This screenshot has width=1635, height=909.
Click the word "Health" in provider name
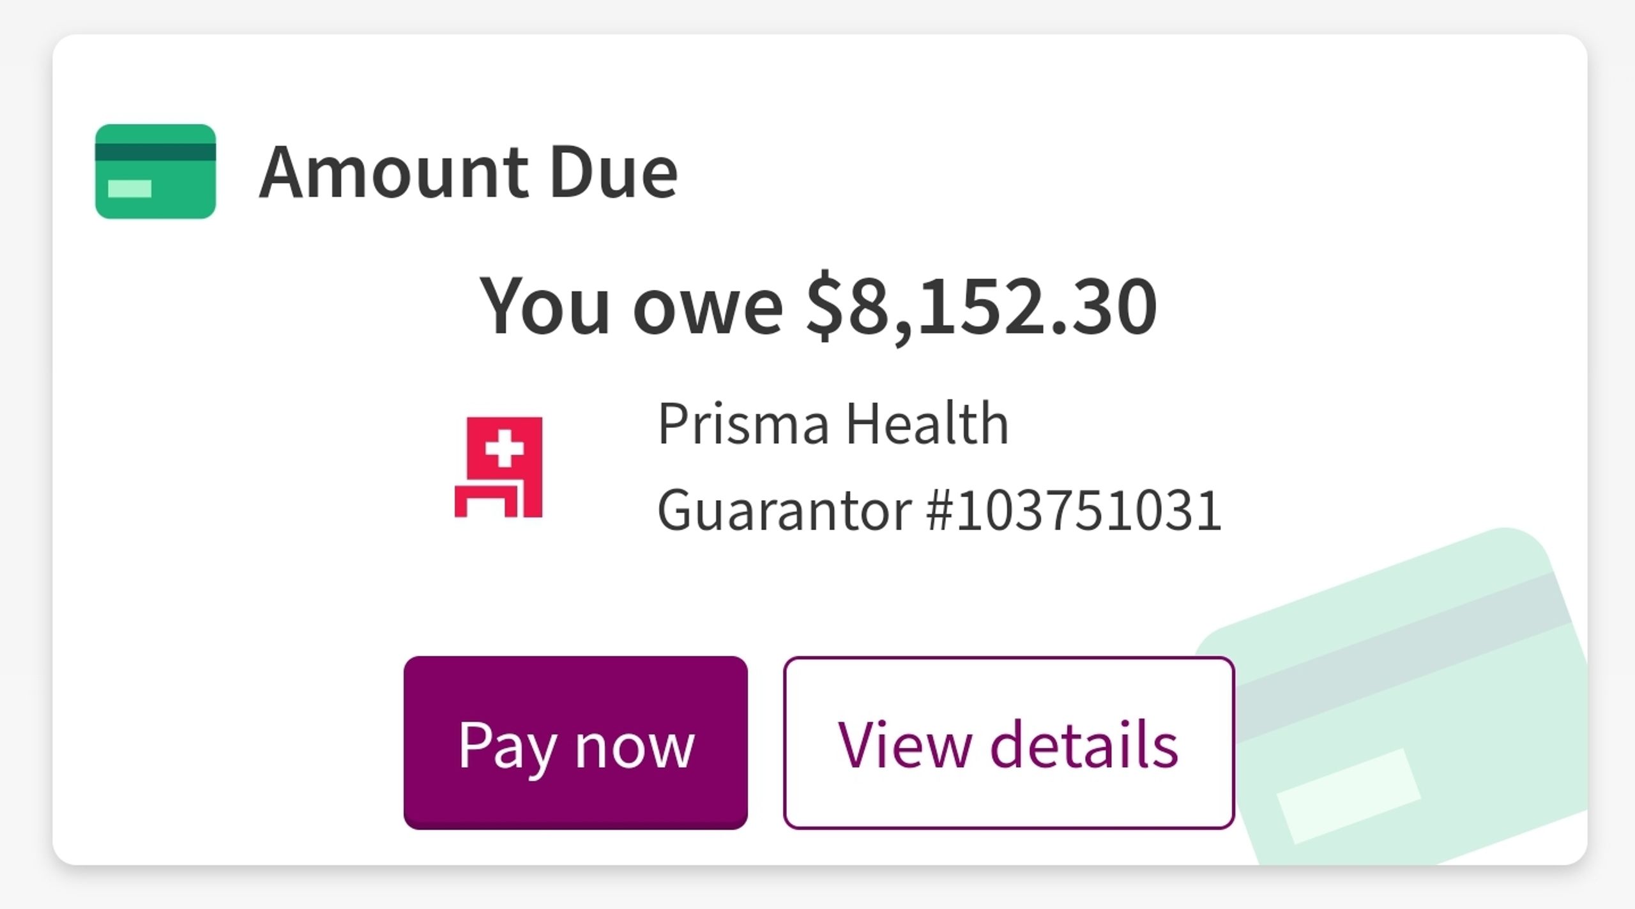click(x=927, y=423)
